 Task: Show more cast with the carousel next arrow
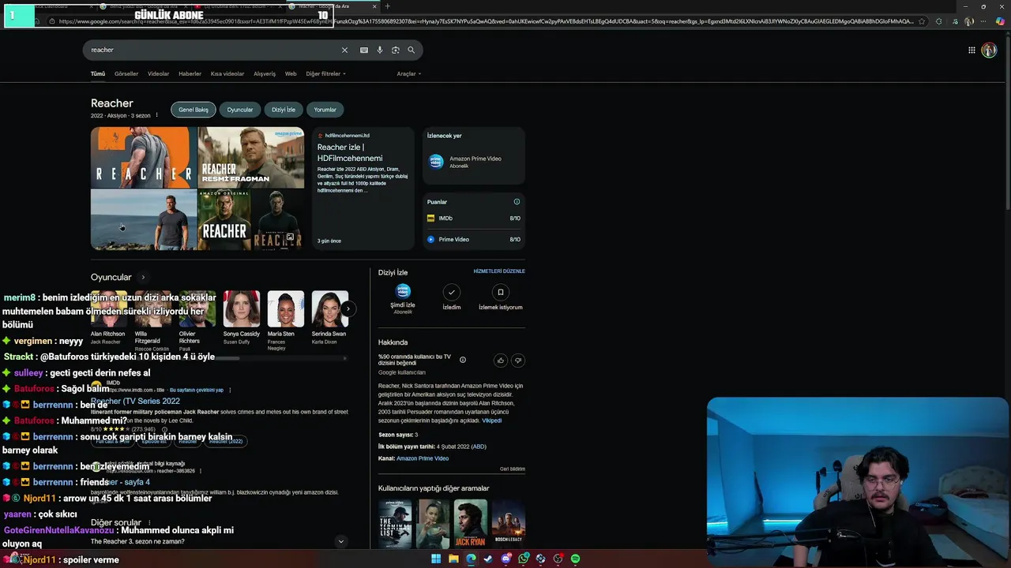(347, 308)
